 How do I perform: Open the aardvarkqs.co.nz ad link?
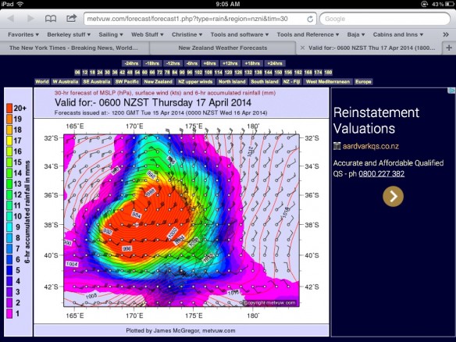(370, 146)
